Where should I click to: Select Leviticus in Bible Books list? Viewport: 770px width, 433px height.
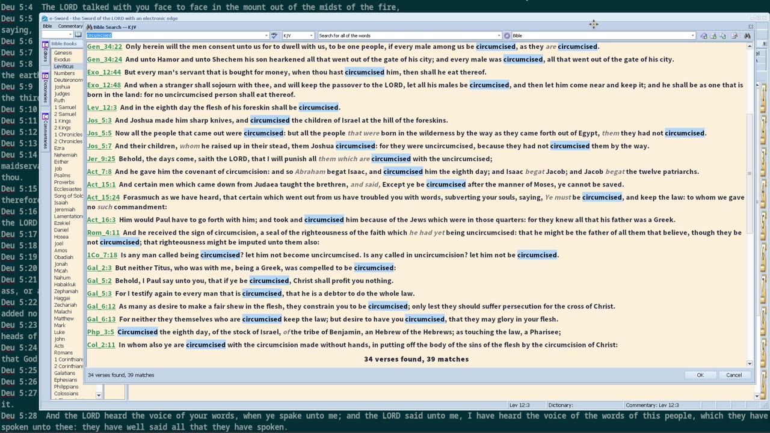[x=63, y=66]
